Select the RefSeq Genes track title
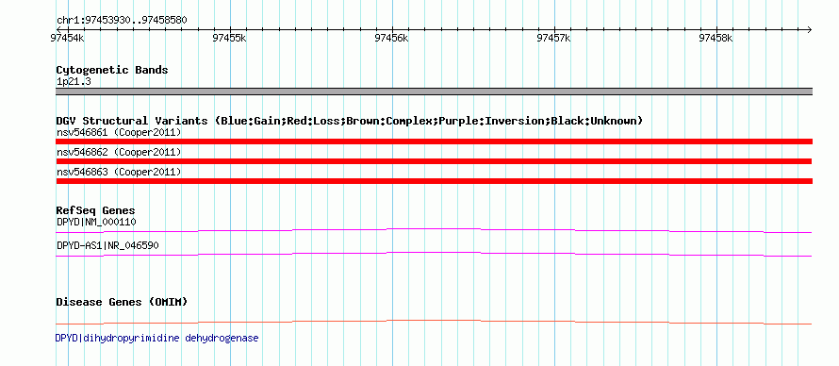839x366 pixels. pyautogui.click(x=96, y=210)
